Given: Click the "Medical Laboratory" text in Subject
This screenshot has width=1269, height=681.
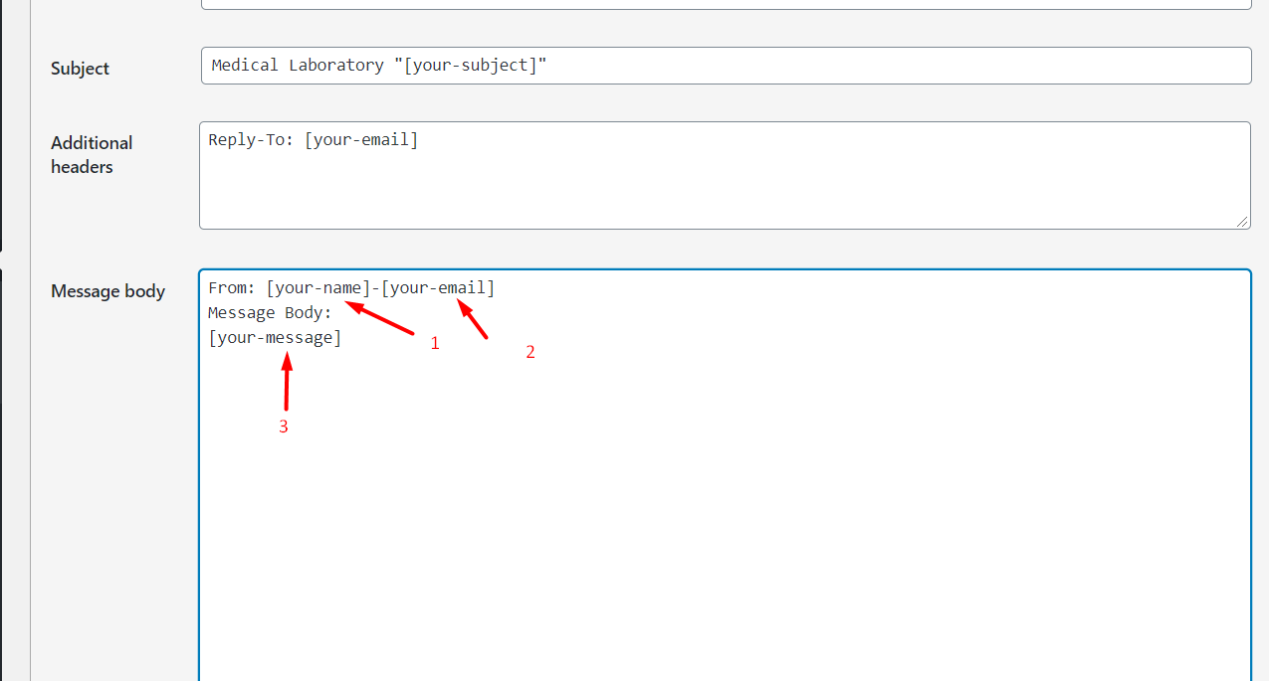Looking at the screenshot, I should 298,66.
